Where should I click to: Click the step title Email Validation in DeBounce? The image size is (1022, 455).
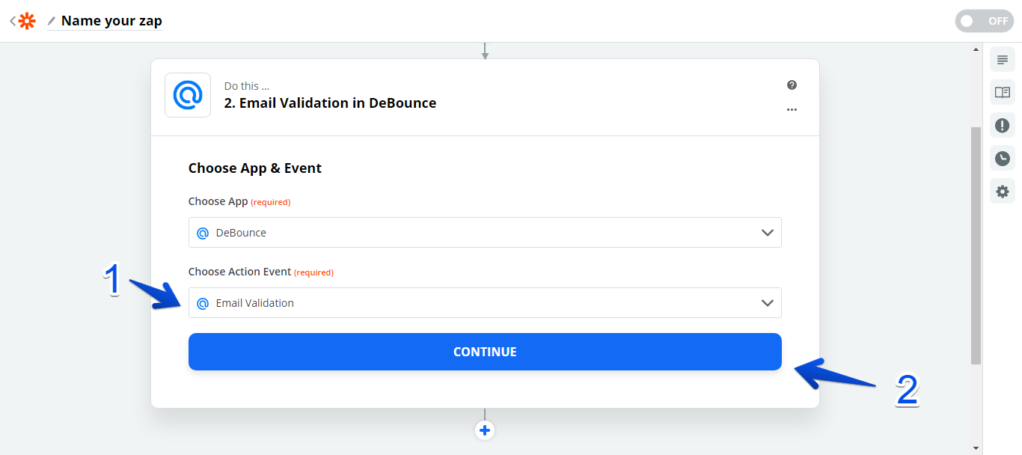[330, 103]
